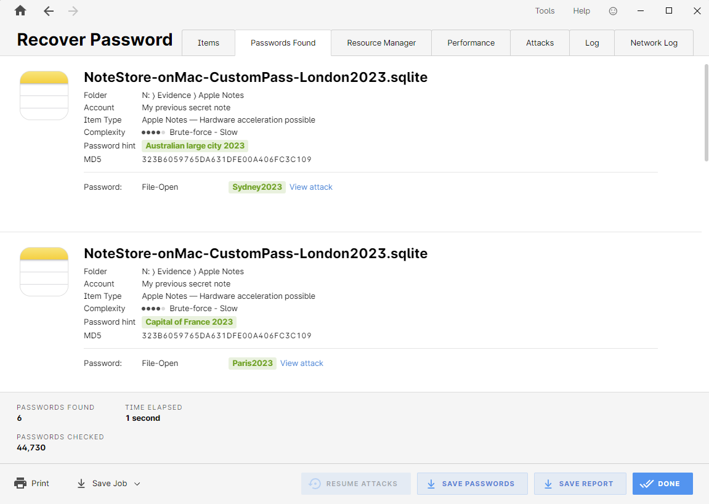Screen dimensions: 709x504
Task: Open the Attacks tab
Action: click(x=540, y=43)
